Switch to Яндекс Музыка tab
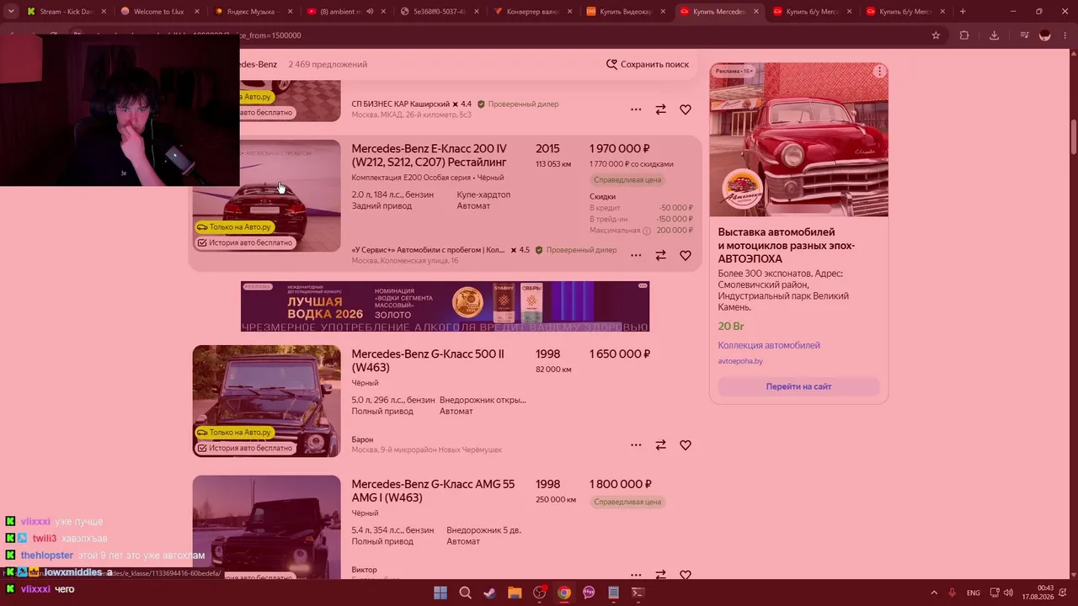Image resolution: width=1078 pixels, height=606 pixels. tap(253, 12)
